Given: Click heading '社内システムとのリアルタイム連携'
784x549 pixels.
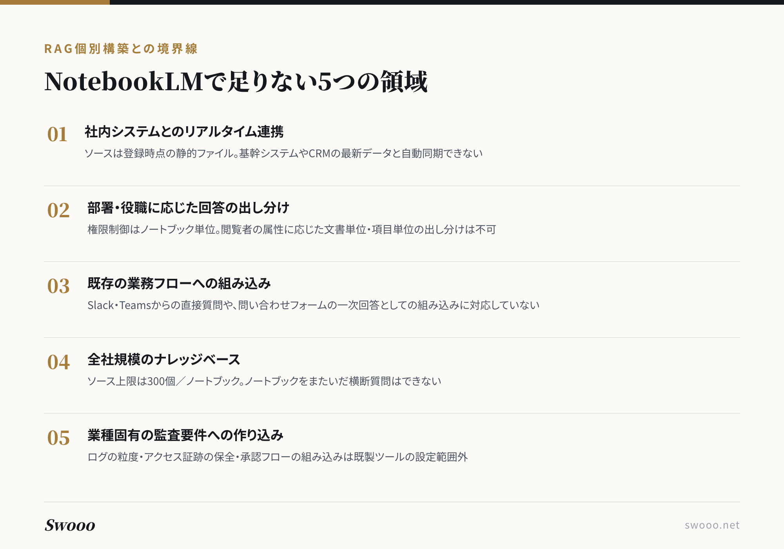Looking at the screenshot, I should [184, 132].
